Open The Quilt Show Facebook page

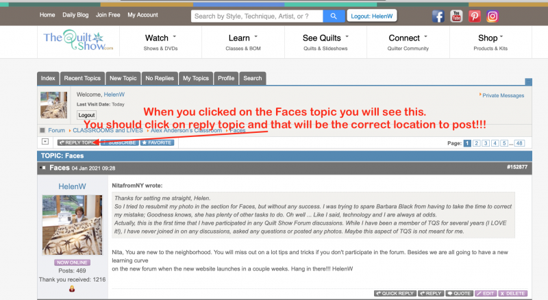point(438,16)
